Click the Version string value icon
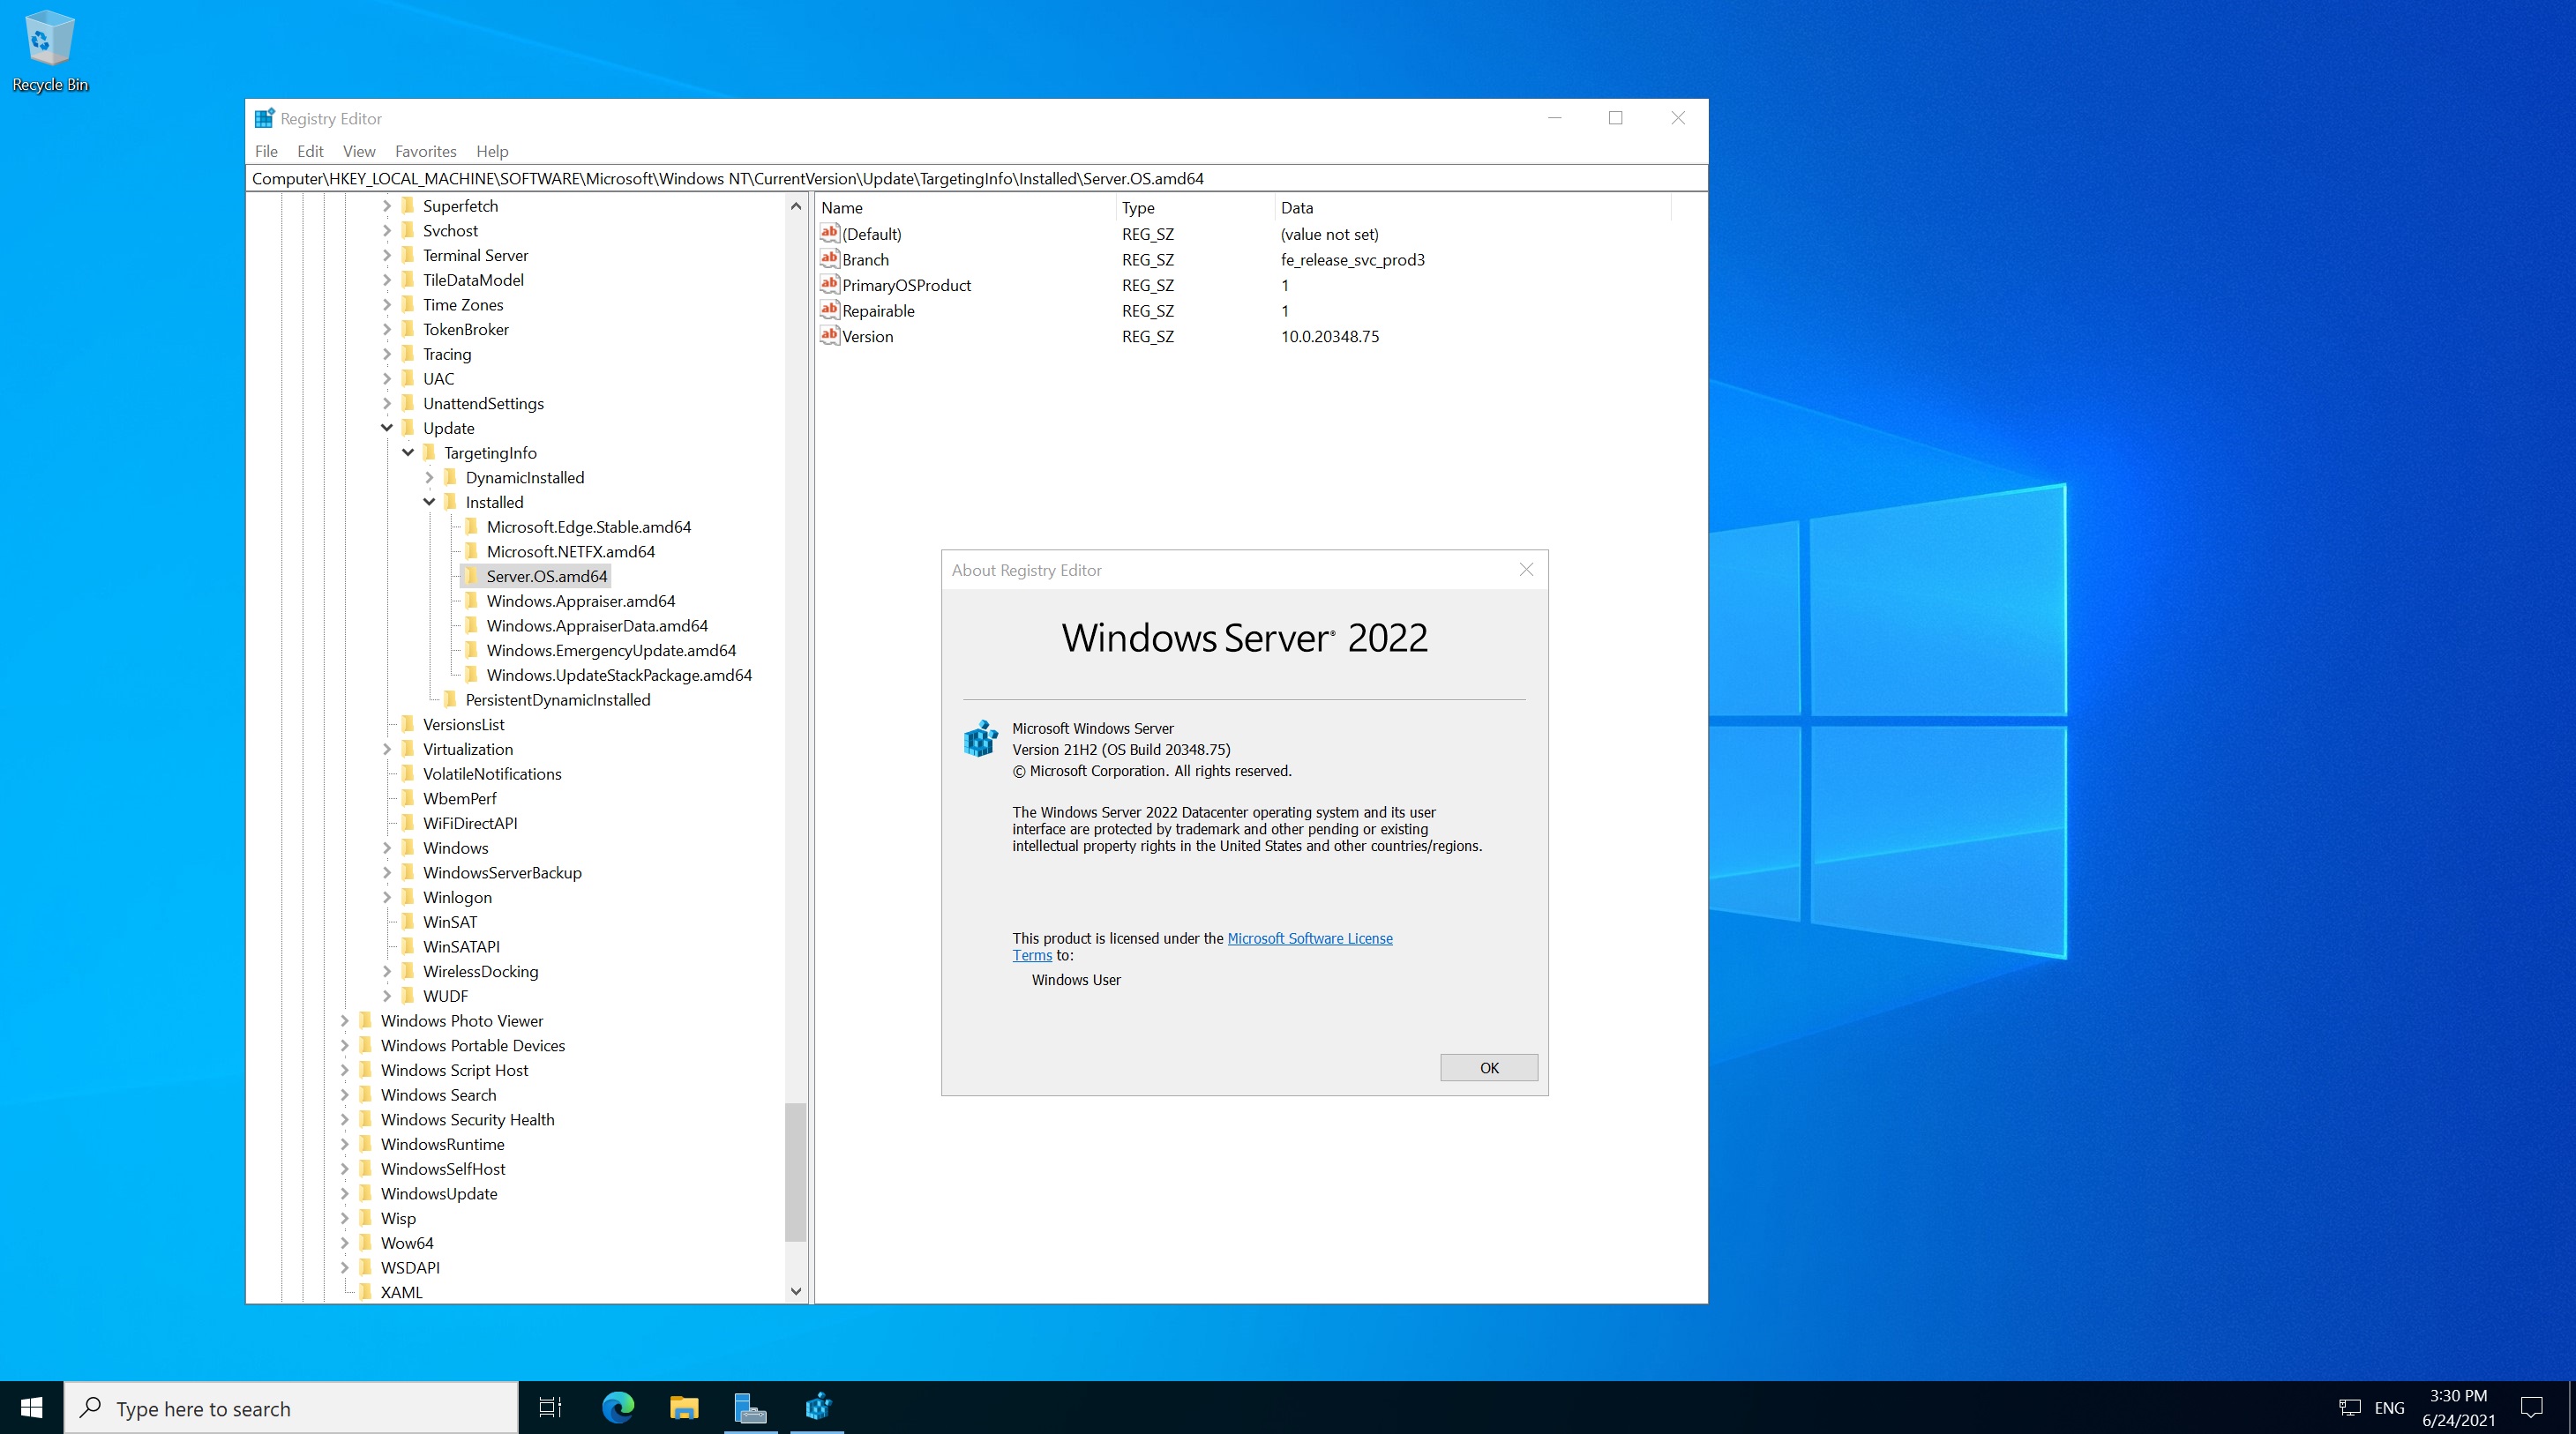 tap(829, 336)
